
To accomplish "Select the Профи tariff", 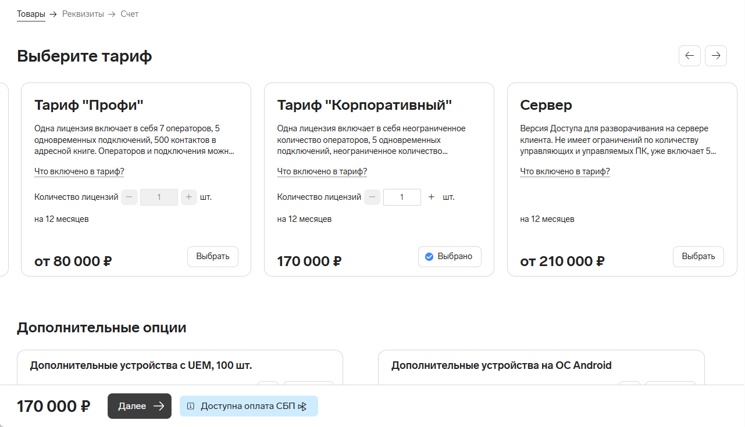I will tap(212, 256).
